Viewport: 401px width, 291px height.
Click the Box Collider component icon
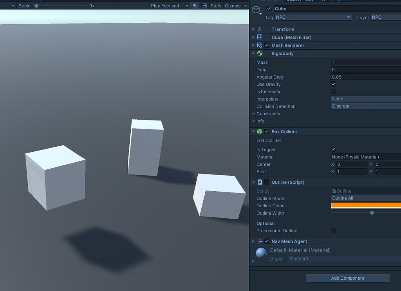click(x=259, y=131)
